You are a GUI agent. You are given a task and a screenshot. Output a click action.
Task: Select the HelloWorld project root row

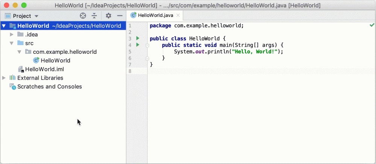click(x=63, y=26)
